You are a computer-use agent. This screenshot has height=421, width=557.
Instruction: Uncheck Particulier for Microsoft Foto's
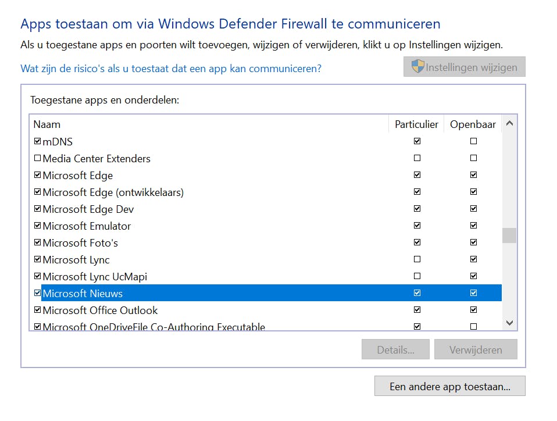tap(417, 242)
